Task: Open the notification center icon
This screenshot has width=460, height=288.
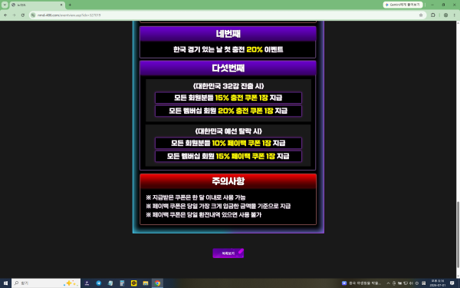Action: tap(452, 283)
